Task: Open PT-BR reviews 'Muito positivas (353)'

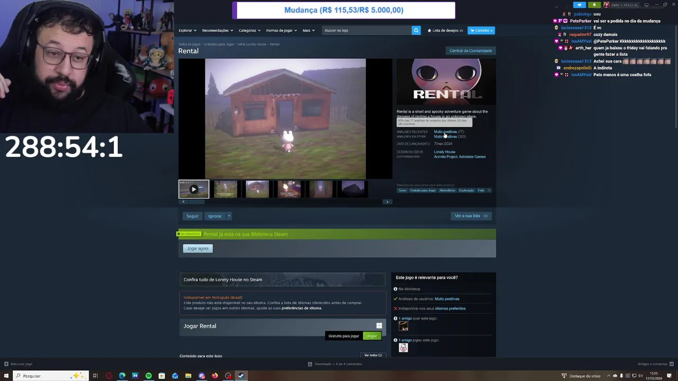Action: point(450,137)
